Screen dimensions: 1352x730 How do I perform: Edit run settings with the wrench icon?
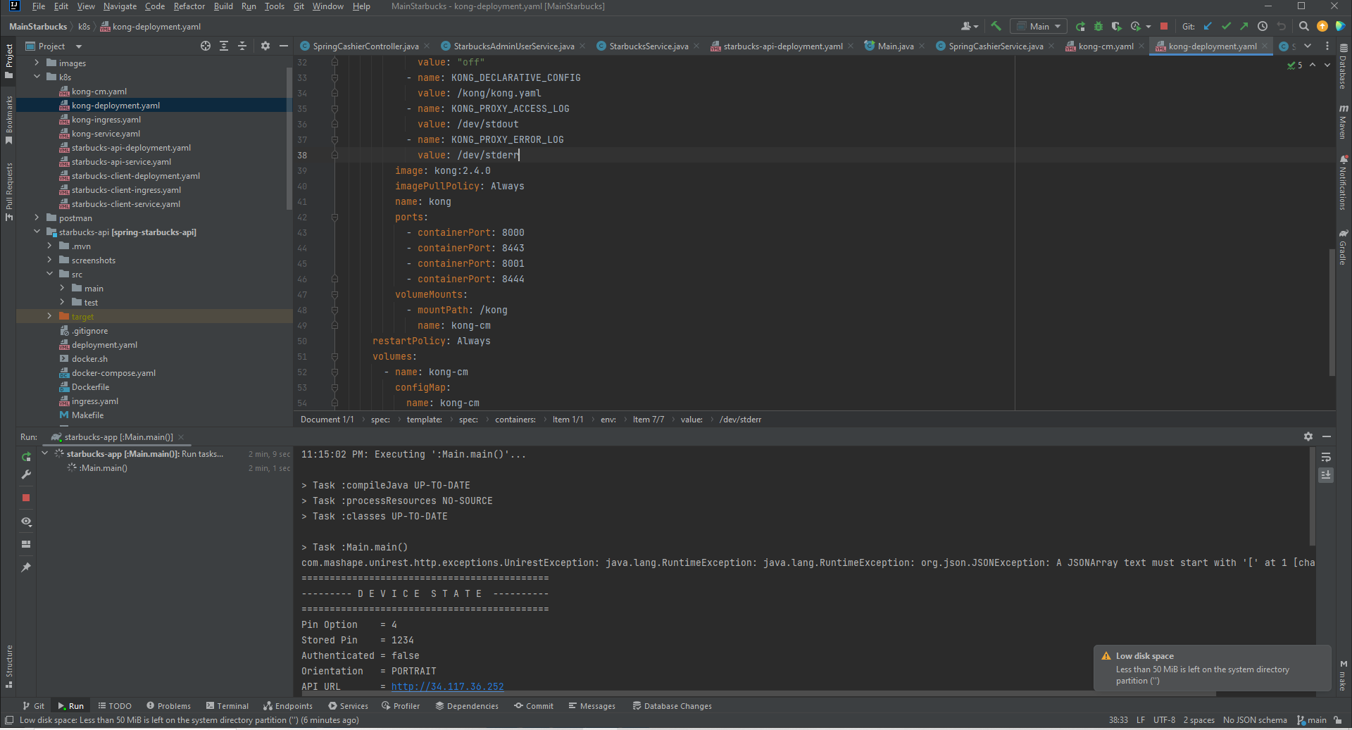[x=26, y=474]
